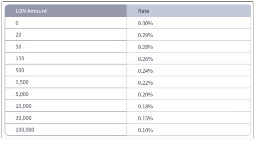Click the 1,500 LON amount cell
Viewport: 256px width, 141px height.
66,82
